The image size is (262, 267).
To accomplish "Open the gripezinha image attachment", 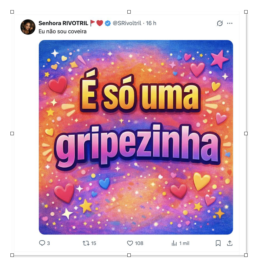I will [136, 137].
